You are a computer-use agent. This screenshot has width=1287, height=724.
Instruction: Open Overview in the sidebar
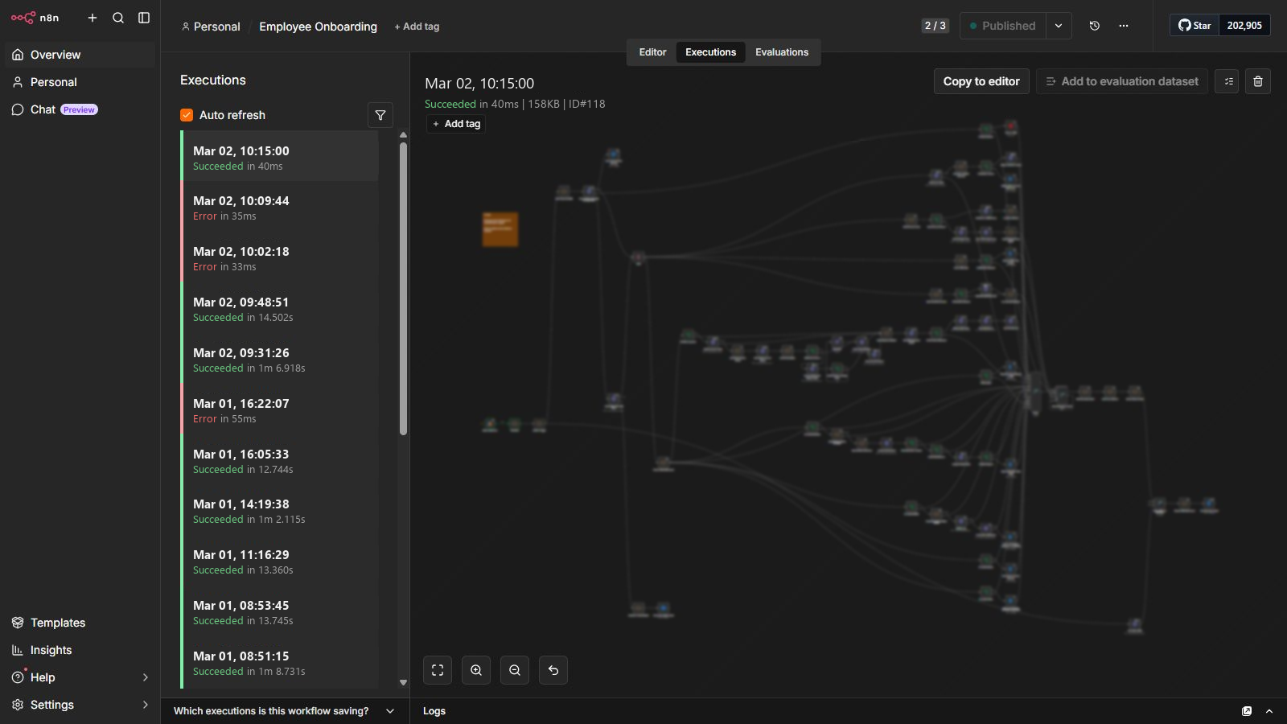coord(80,55)
